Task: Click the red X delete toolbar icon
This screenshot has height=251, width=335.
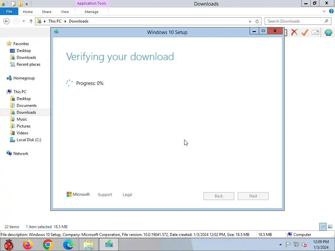Action: (x=294, y=32)
